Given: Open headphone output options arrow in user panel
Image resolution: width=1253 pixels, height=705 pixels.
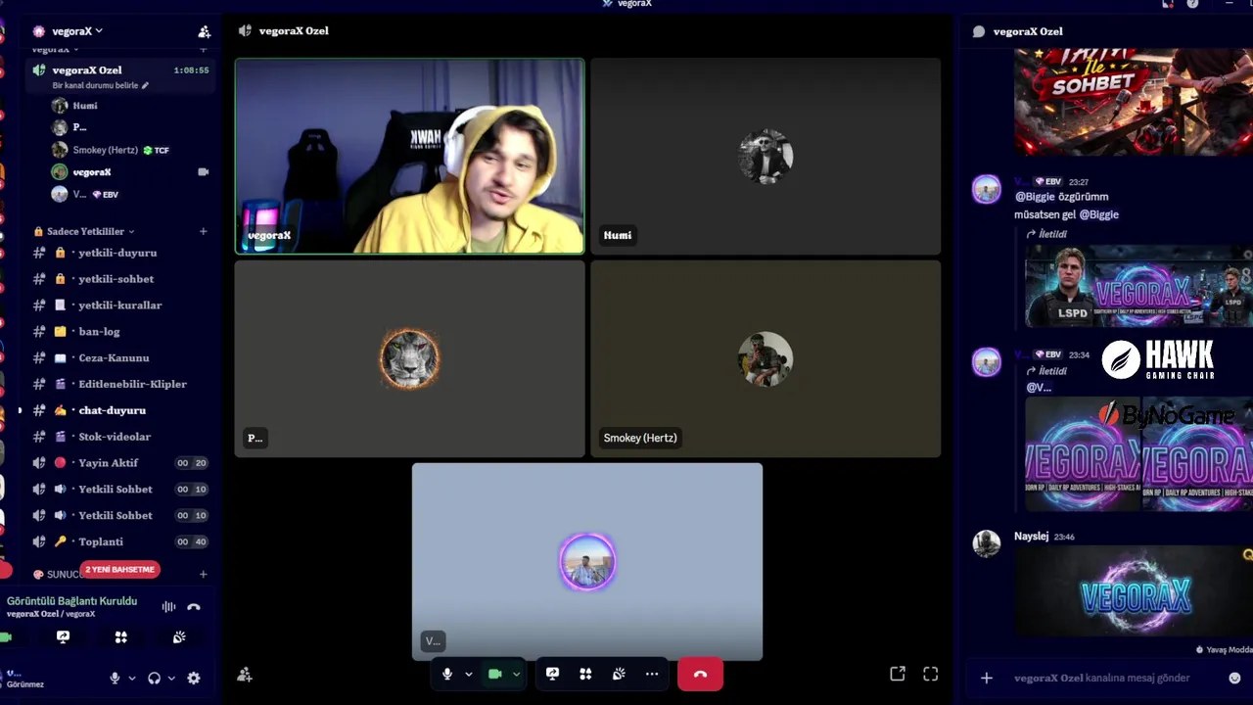Looking at the screenshot, I should click(x=171, y=678).
